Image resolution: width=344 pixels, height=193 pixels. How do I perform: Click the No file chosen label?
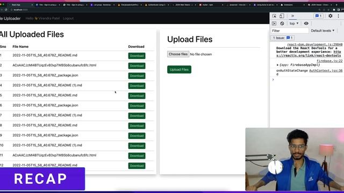point(201,54)
